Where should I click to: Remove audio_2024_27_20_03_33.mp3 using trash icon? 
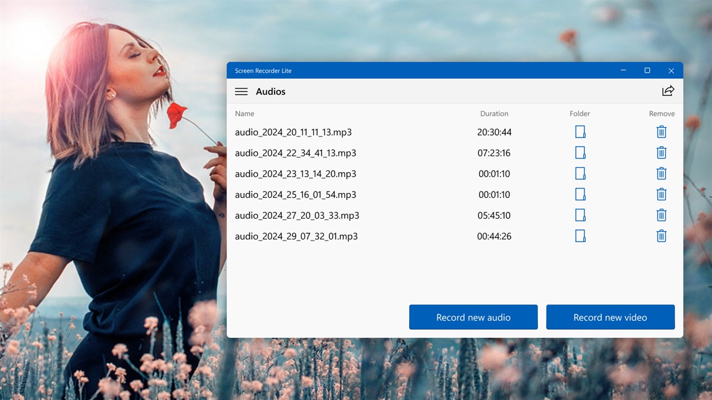661,215
